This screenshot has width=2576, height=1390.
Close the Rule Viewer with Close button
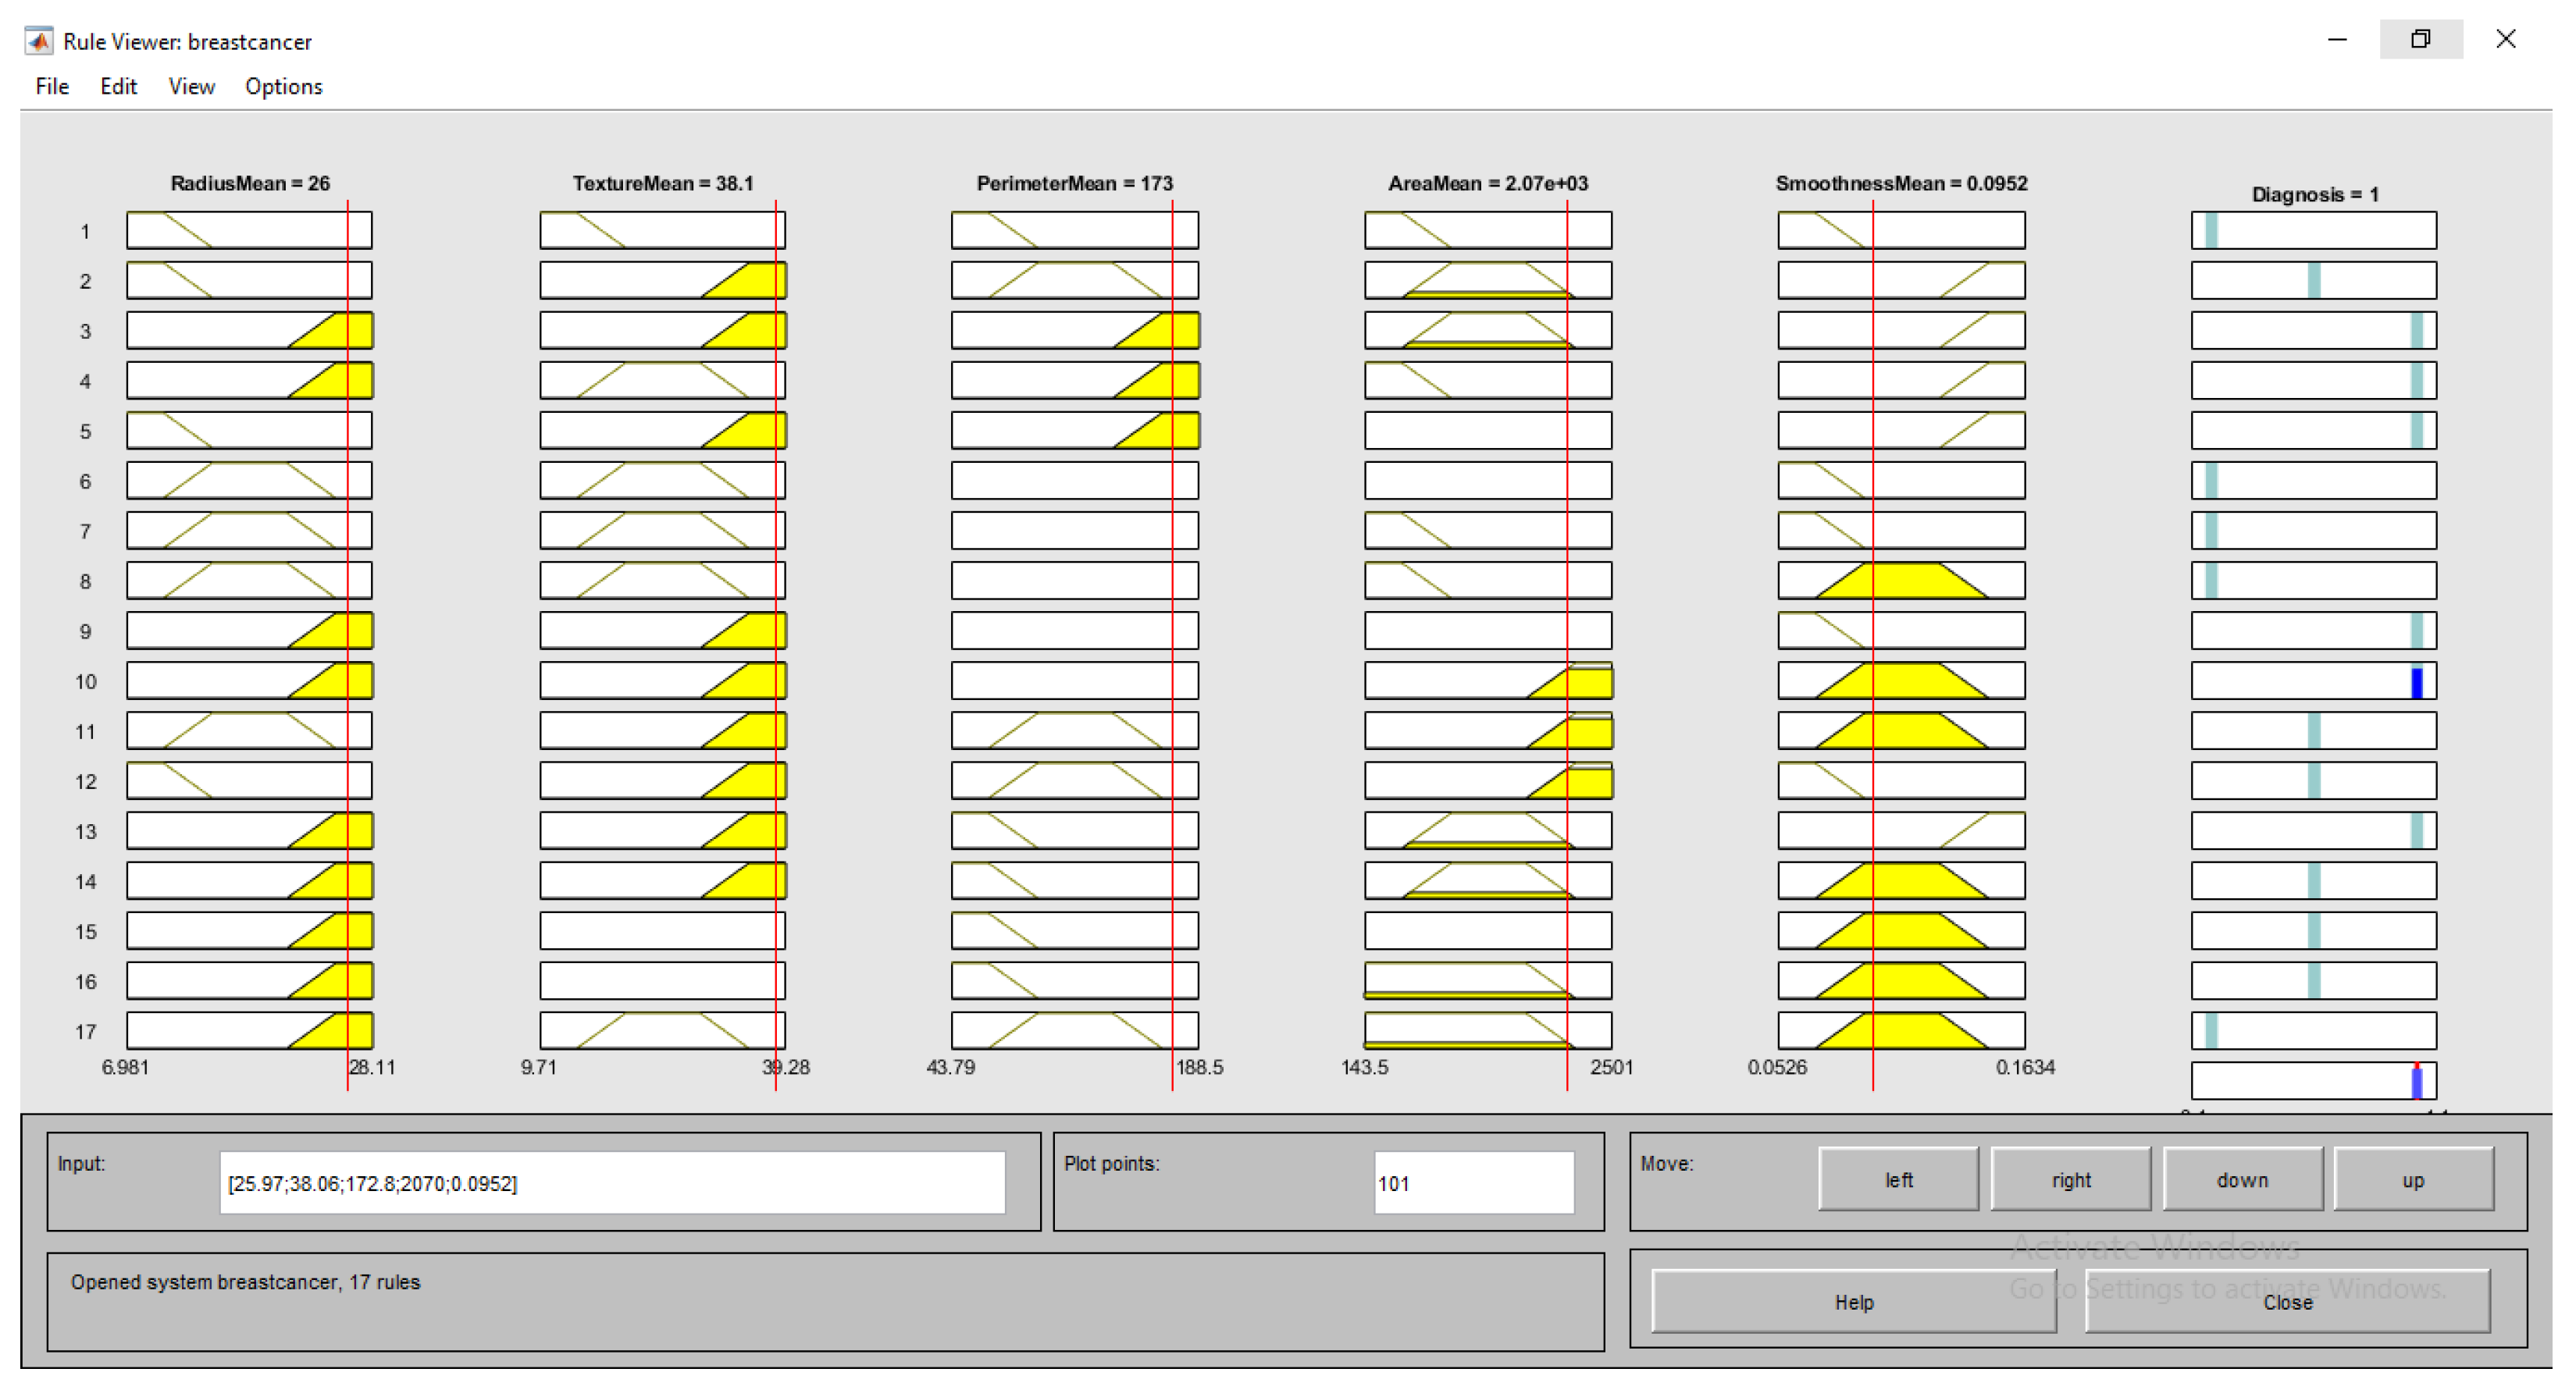(2287, 1302)
